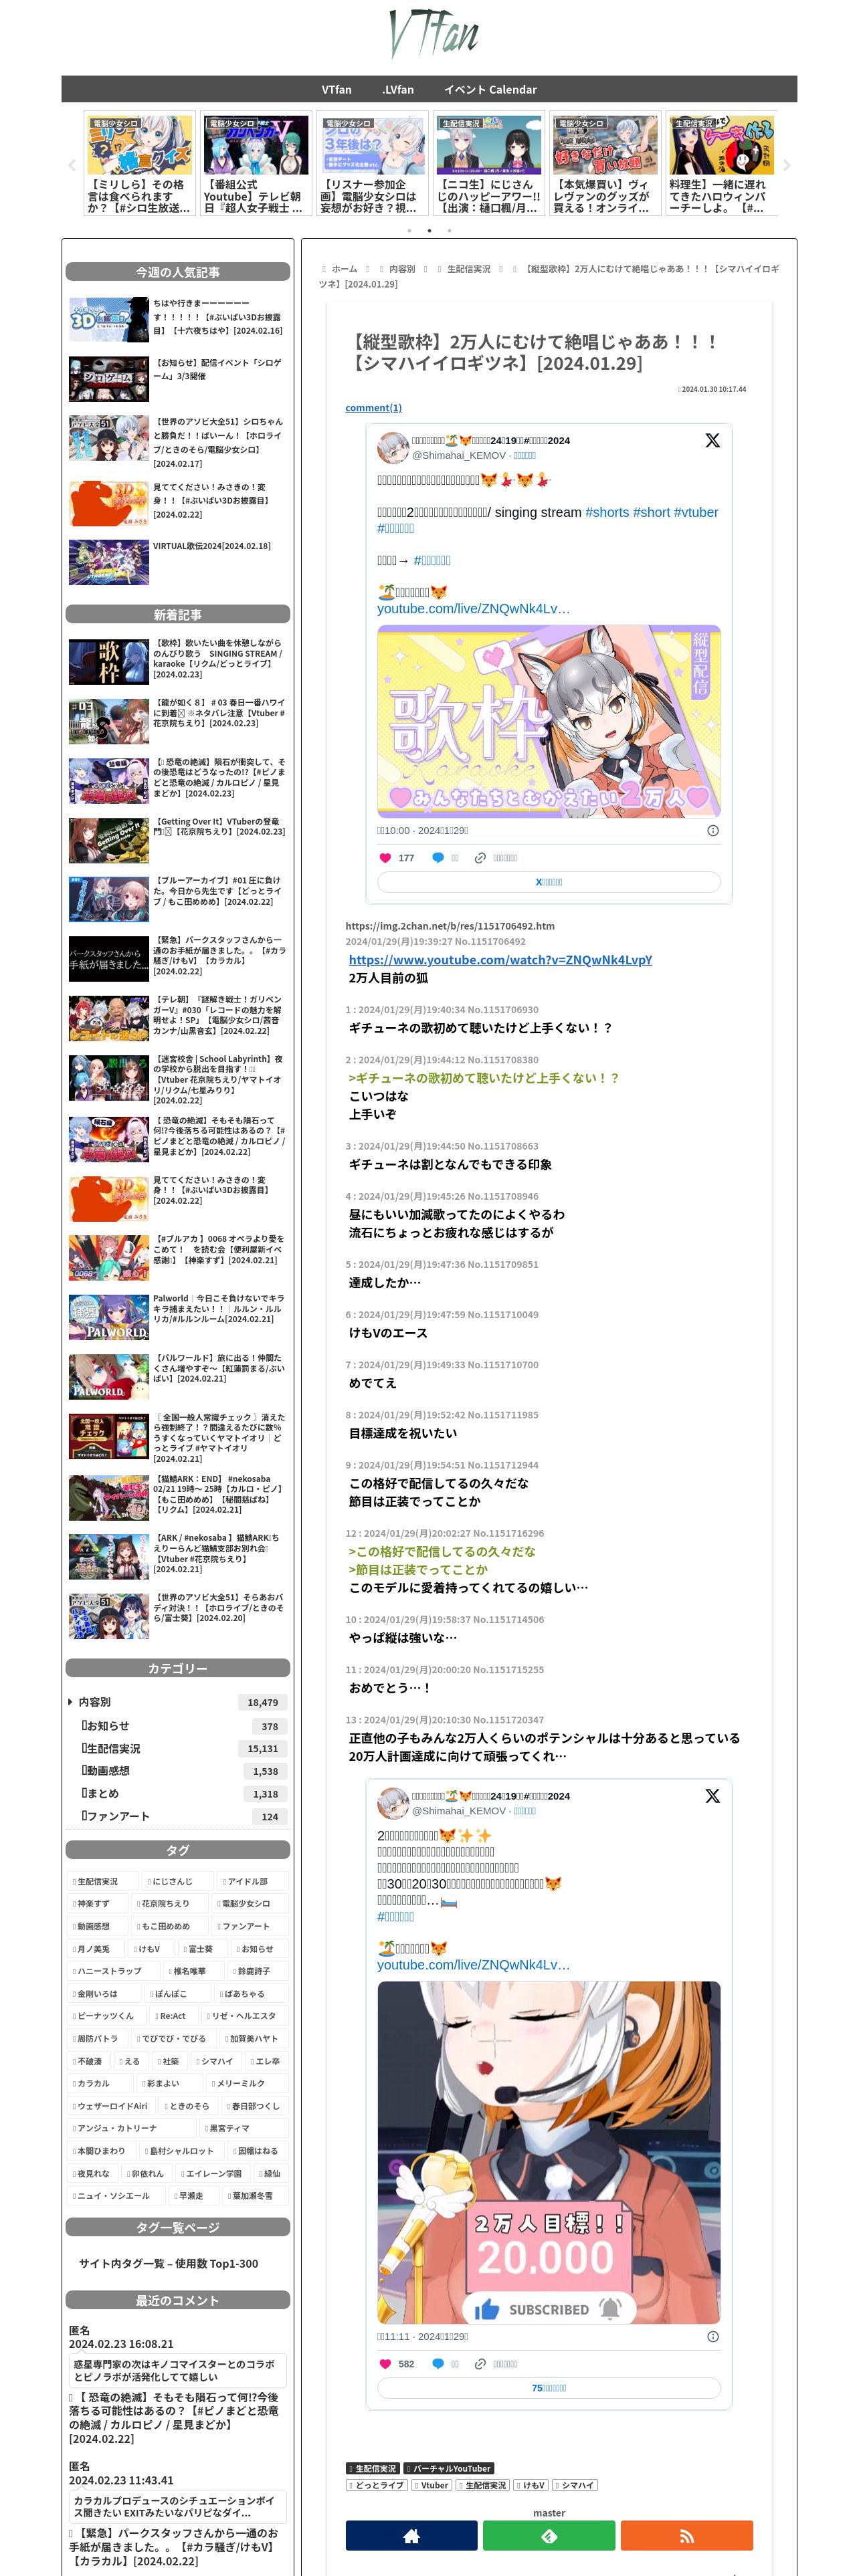Image resolution: width=859 pixels, height=2576 pixels.
Task: Open the Palworld ルルン・ルルリカ article thumbnail
Action: point(108,1317)
